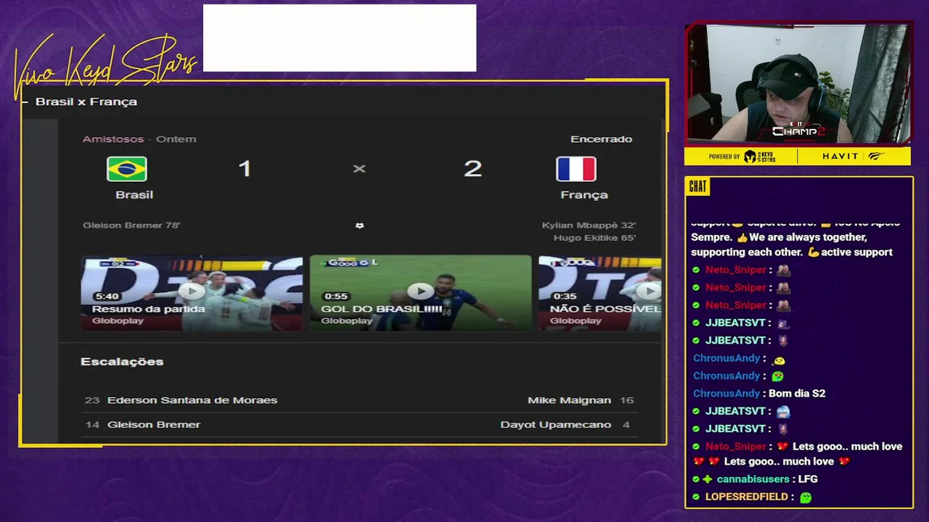Click scorer Gleison Bremer 78'
Screen dimensions: 929x522
(x=131, y=225)
